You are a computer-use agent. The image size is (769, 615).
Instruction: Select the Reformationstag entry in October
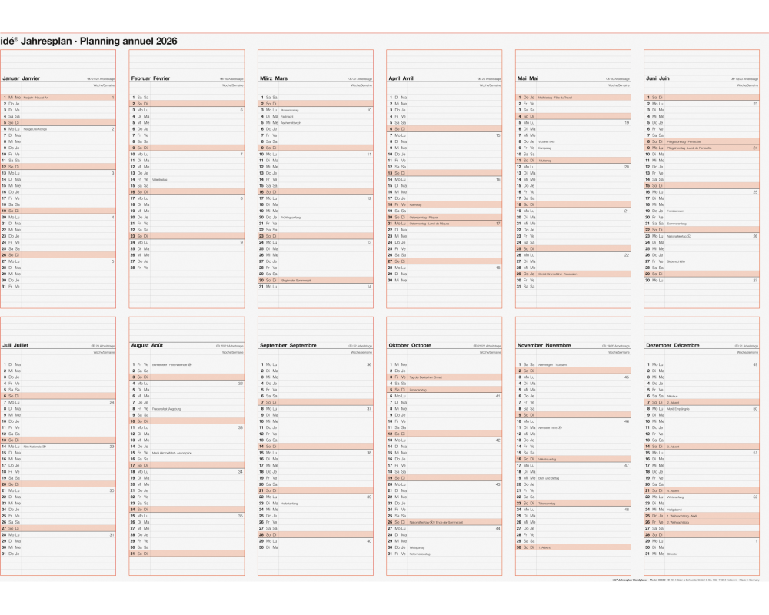420,553
